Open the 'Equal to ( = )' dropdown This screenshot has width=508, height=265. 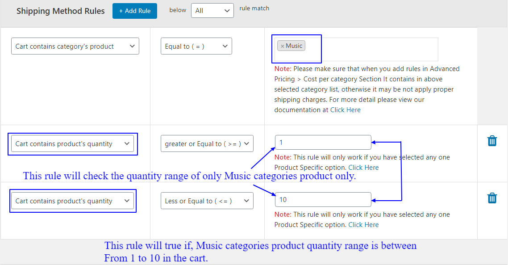click(x=196, y=46)
